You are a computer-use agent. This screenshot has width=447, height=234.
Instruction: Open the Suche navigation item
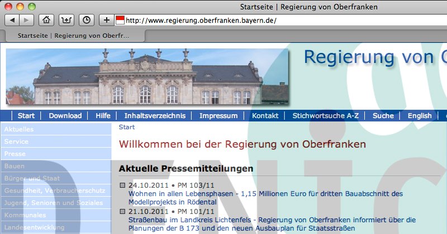pyautogui.click(x=383, y=116)
